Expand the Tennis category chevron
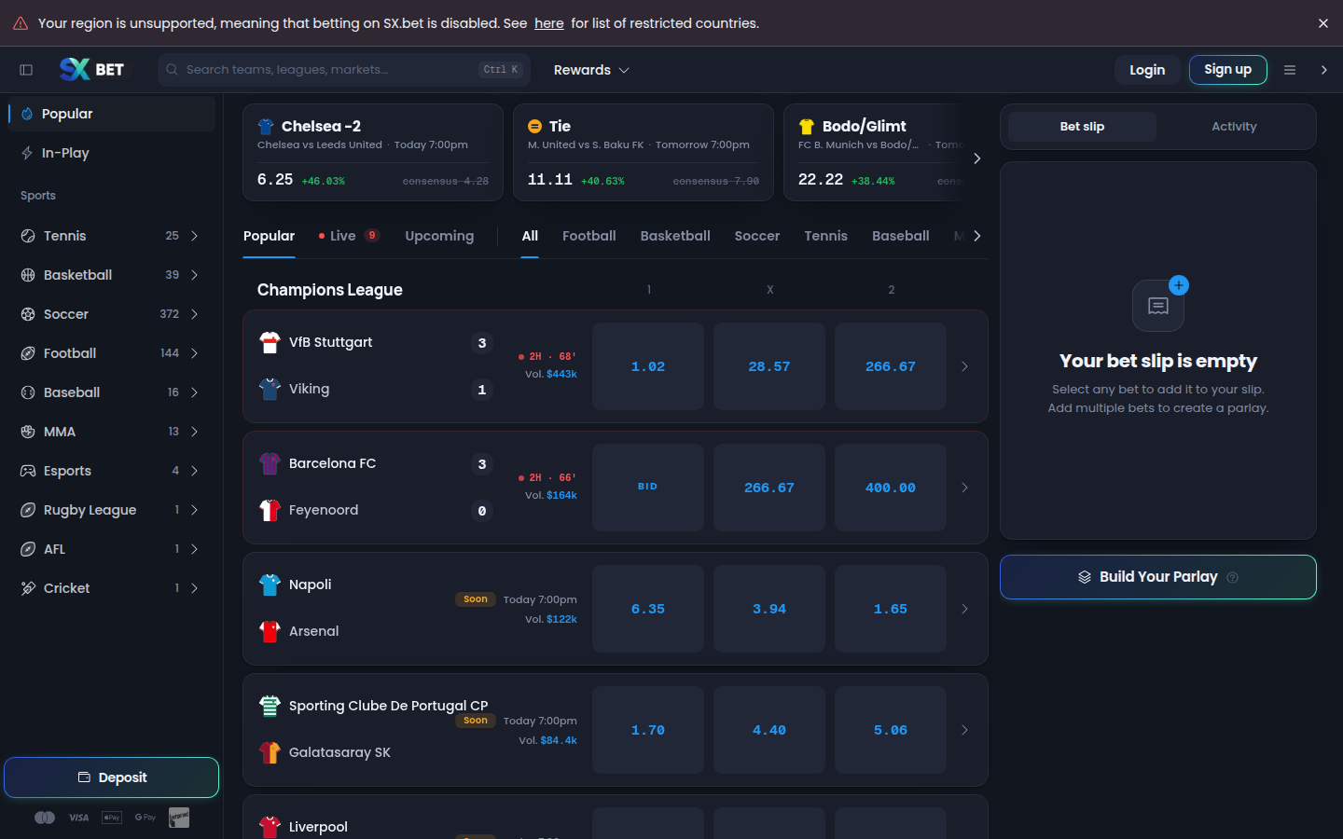This screenshot has height=839, width=1343. [194, 236]
